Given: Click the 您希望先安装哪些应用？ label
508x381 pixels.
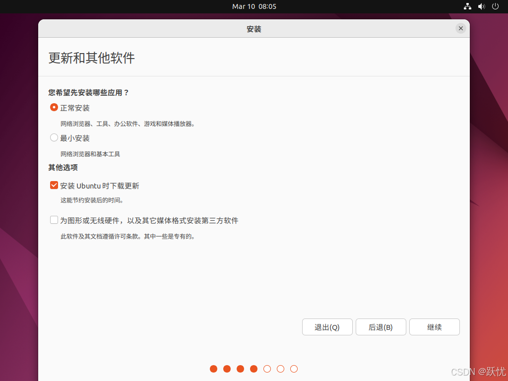Looking at the screenshot, I should pos(88,93).
